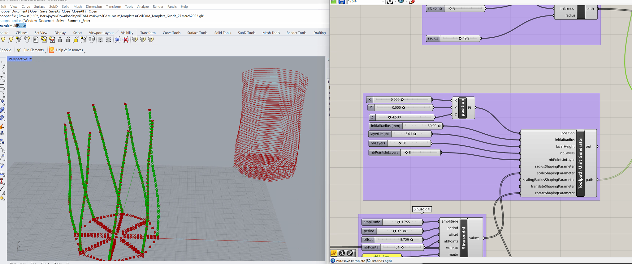This screenshot has width=632, height=264.
Task: Toggle the orange wave widget button
Action: 334,253
